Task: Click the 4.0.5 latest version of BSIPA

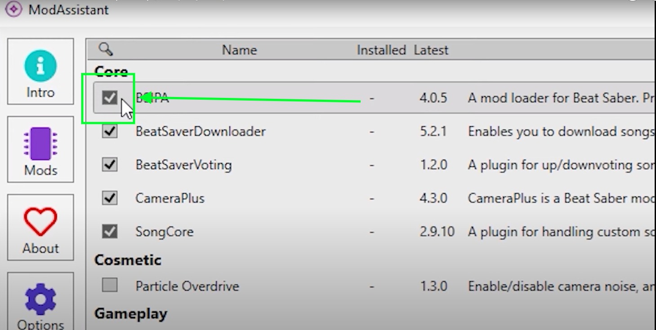Action: click(x=433, y=98)
